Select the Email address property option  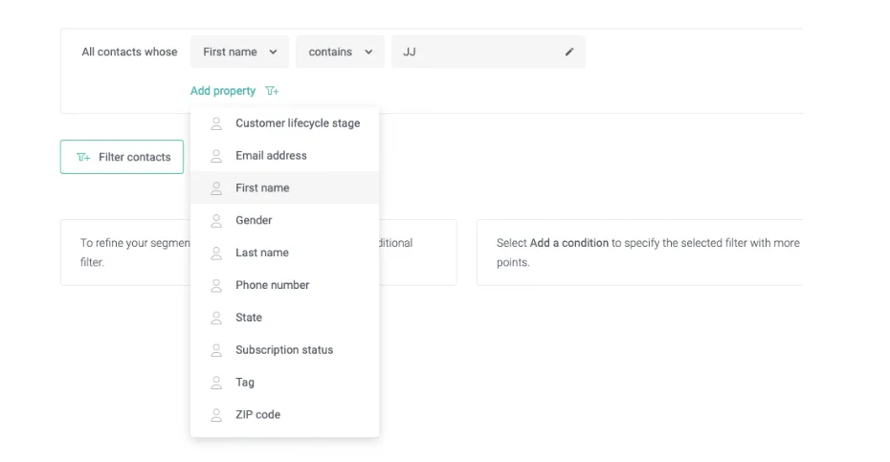(x=271, y=156)
